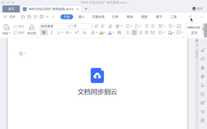Image resolution: width=207 pixels, height=129 pixels.
Task: Click the 复制 copy button
Action: coord(19,32)
